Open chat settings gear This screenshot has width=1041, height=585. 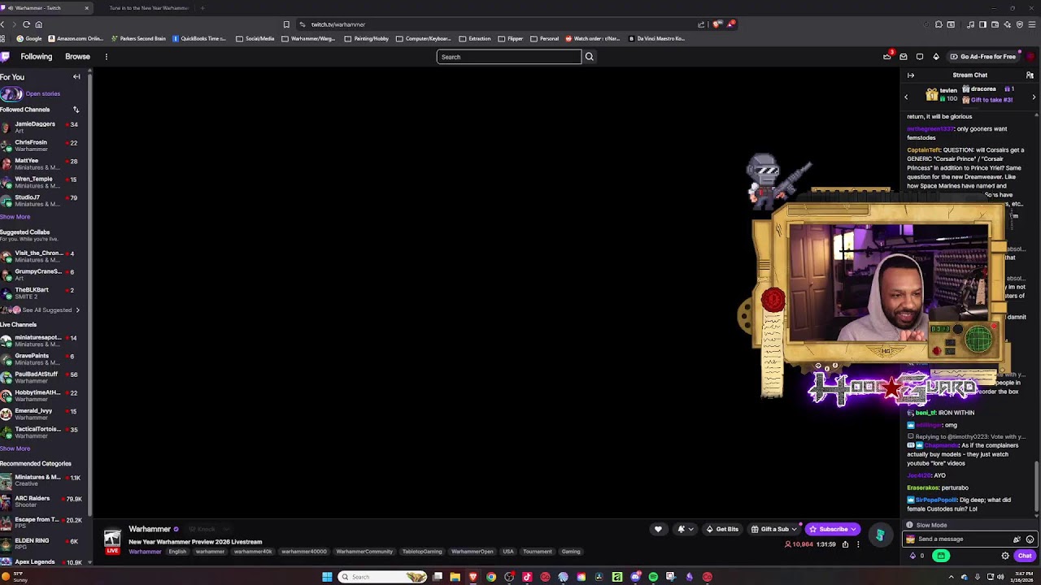[x=1005, y=556]
